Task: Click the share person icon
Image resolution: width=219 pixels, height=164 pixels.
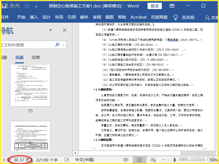Action: [x=208, y=18]
